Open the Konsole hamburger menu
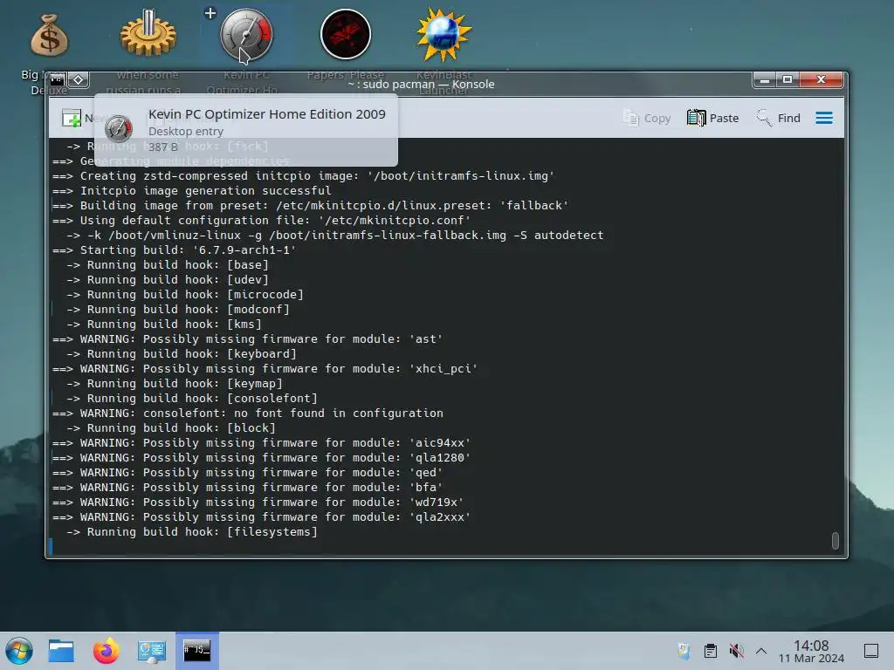The image size is (894, 670). point(824,118)
